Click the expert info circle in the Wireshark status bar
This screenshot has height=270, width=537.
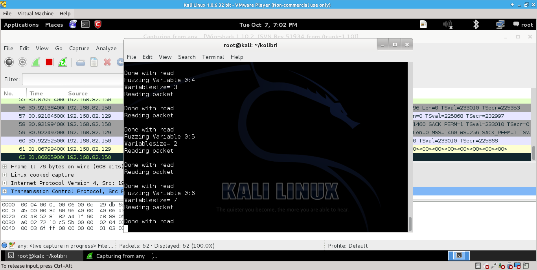(x=4, y=245)
